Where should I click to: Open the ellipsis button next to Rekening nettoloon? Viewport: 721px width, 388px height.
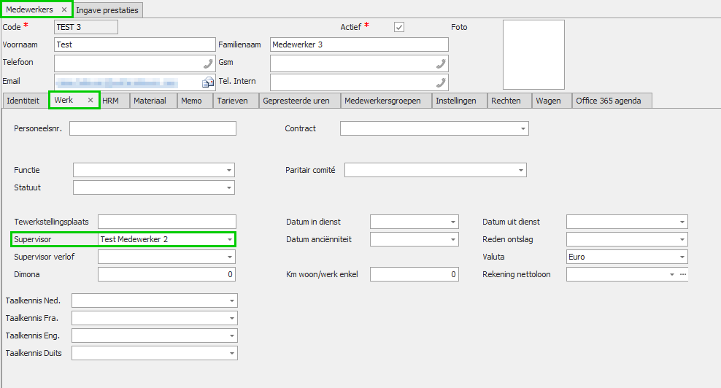[x=683, y=274]
